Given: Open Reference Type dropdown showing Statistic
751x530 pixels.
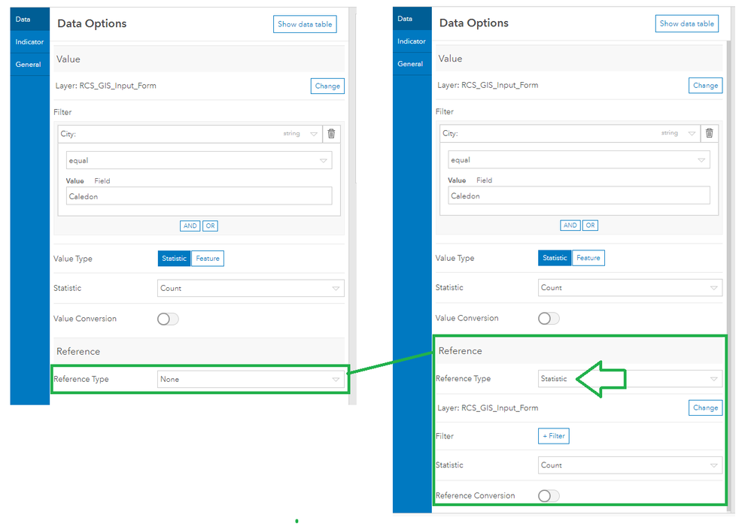Looking at the screenshot, I should [x=630, y=379].
